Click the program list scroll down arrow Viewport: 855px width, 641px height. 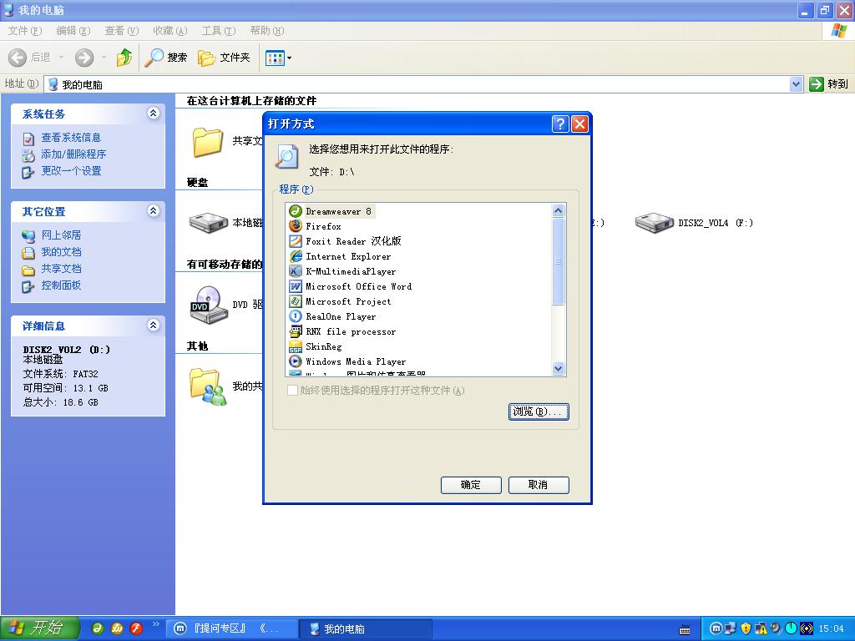[558, 368]
